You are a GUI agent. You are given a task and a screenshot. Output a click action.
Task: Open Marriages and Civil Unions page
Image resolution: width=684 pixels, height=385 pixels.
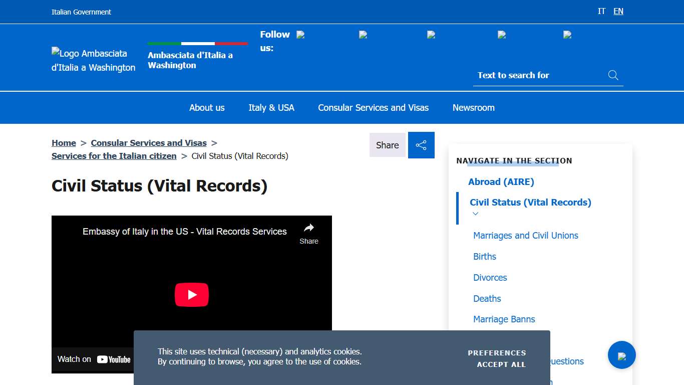click(x=526, y=235)
